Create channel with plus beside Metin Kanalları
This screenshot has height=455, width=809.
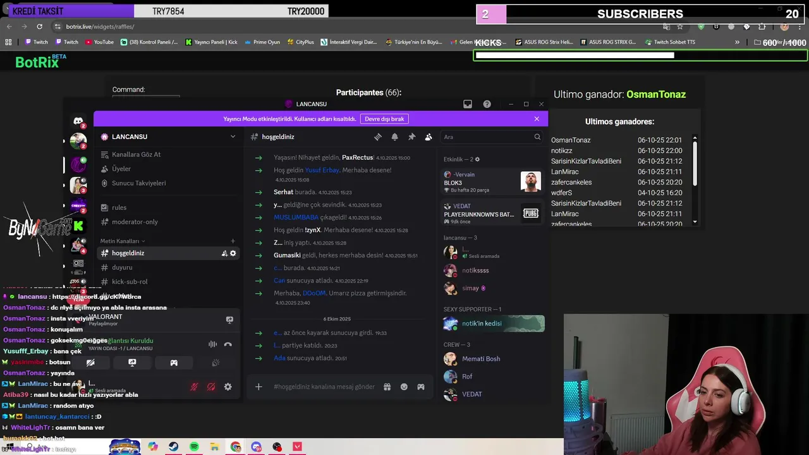(x=233, y=241)
